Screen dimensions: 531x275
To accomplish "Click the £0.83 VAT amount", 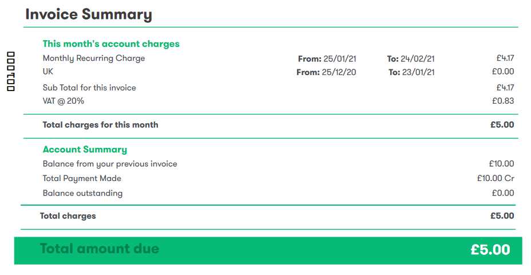I will click(503, 101).
